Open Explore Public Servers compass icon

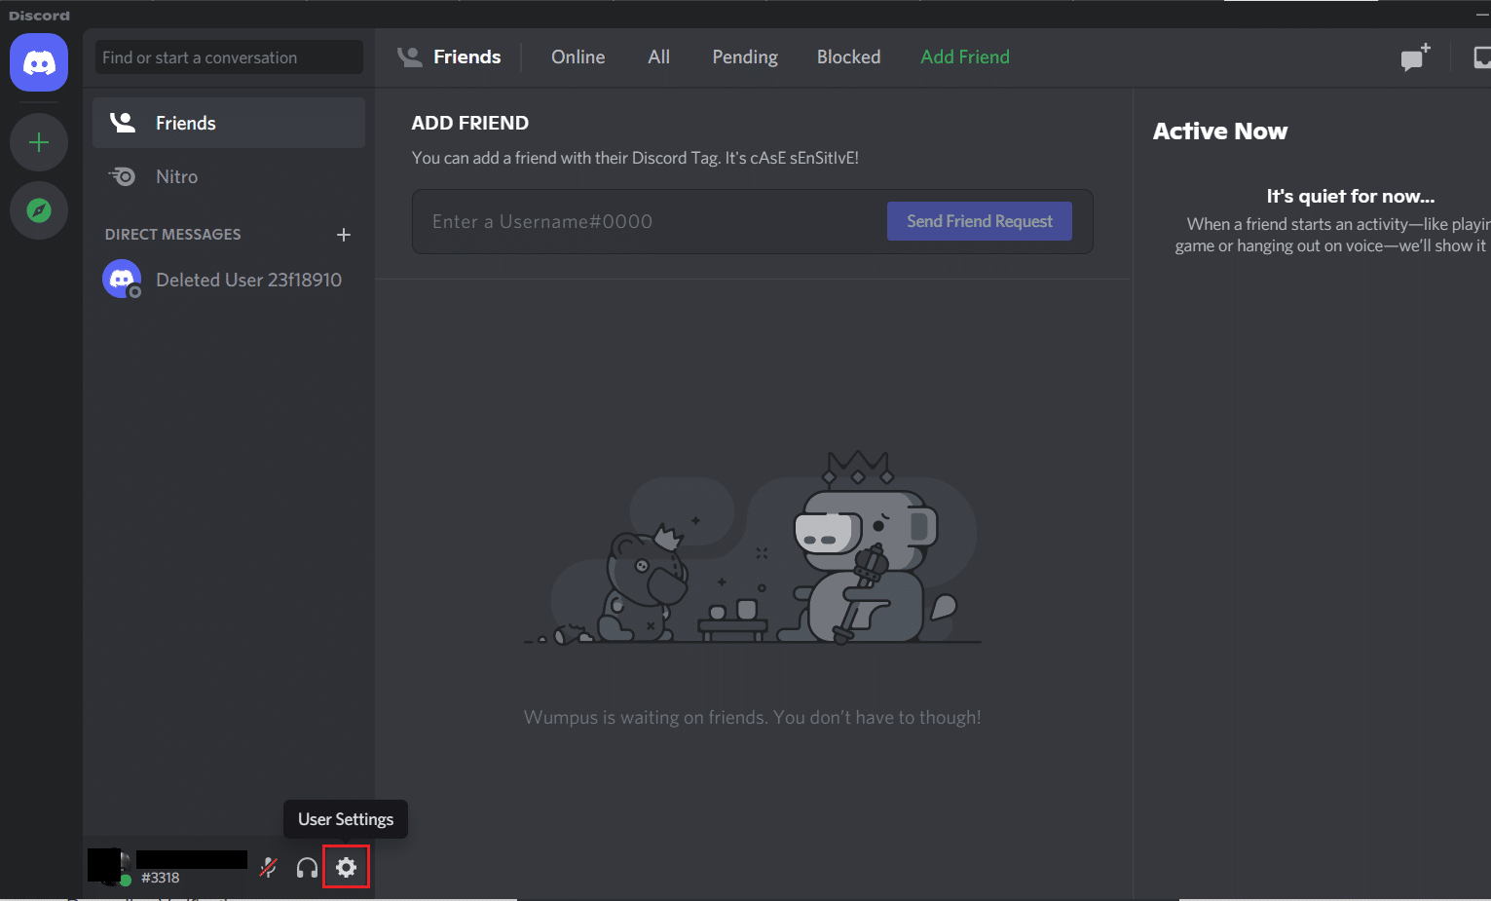[x=38, y=210]
